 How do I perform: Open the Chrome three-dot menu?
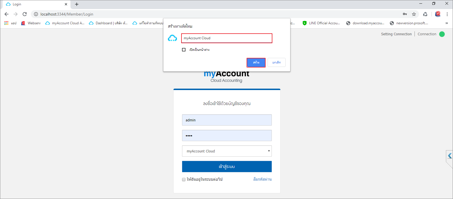[x=447, y=14]
